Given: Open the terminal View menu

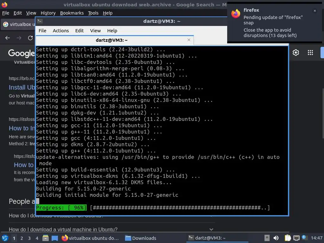Looking at the screenshot, I should click(x=95, y=31).
